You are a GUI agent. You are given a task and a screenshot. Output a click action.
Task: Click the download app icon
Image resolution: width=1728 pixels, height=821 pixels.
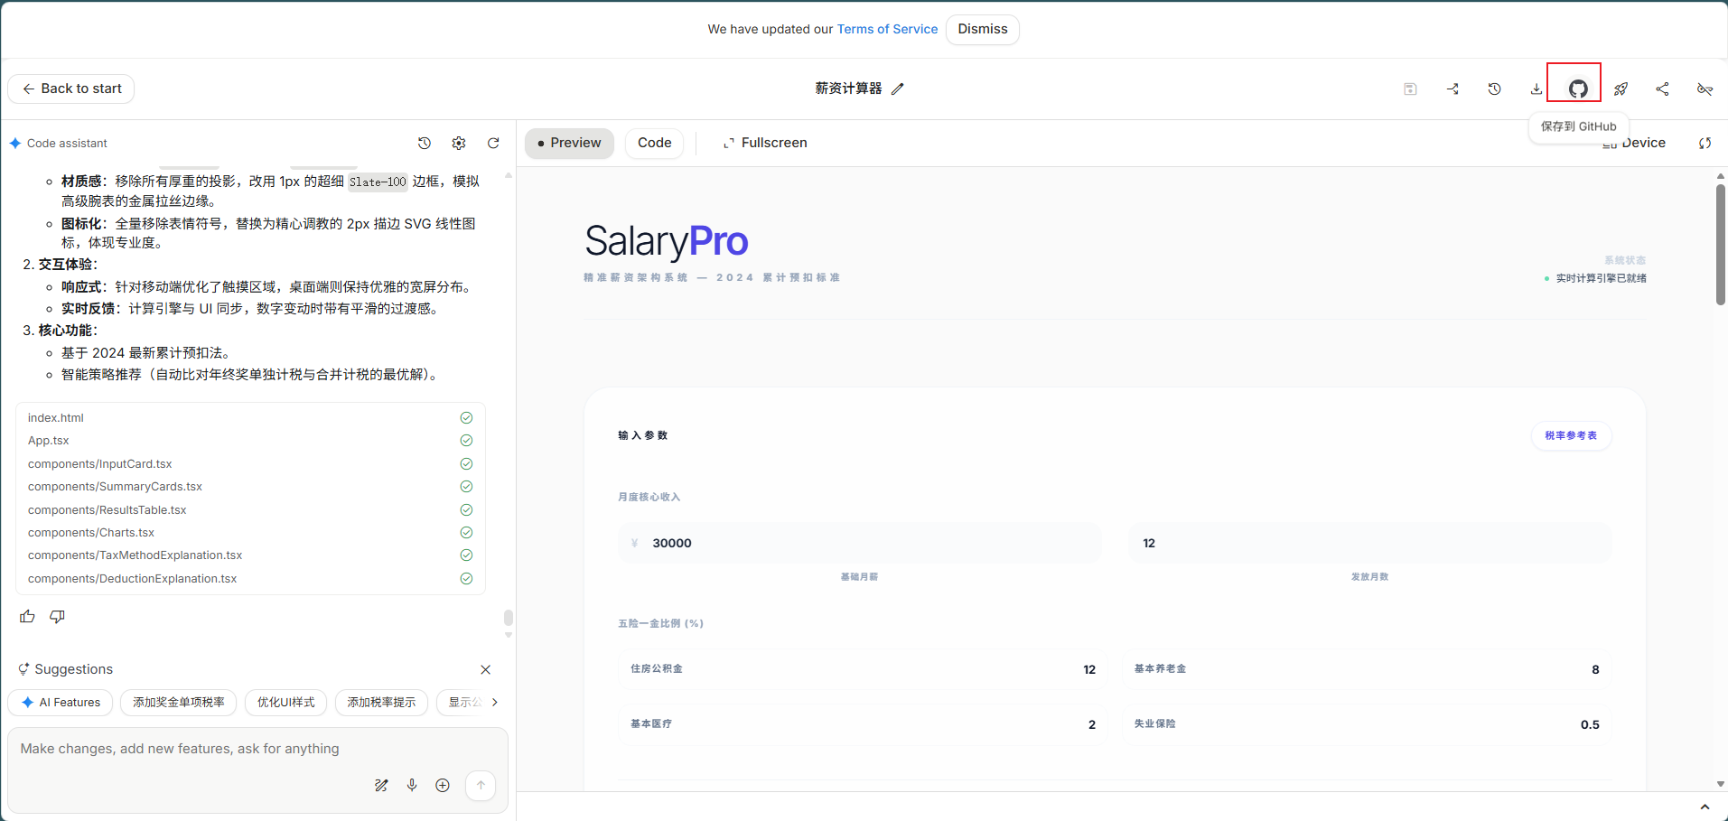tap(1536, 89)
